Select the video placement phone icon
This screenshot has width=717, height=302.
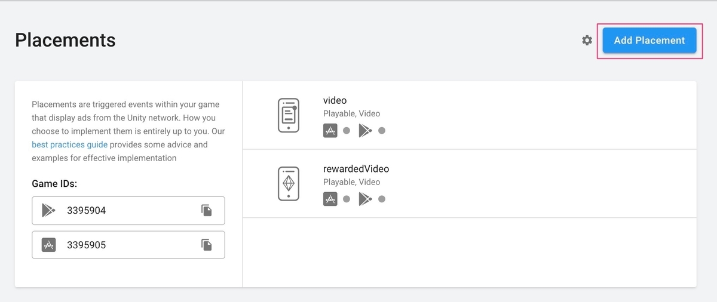288,115
